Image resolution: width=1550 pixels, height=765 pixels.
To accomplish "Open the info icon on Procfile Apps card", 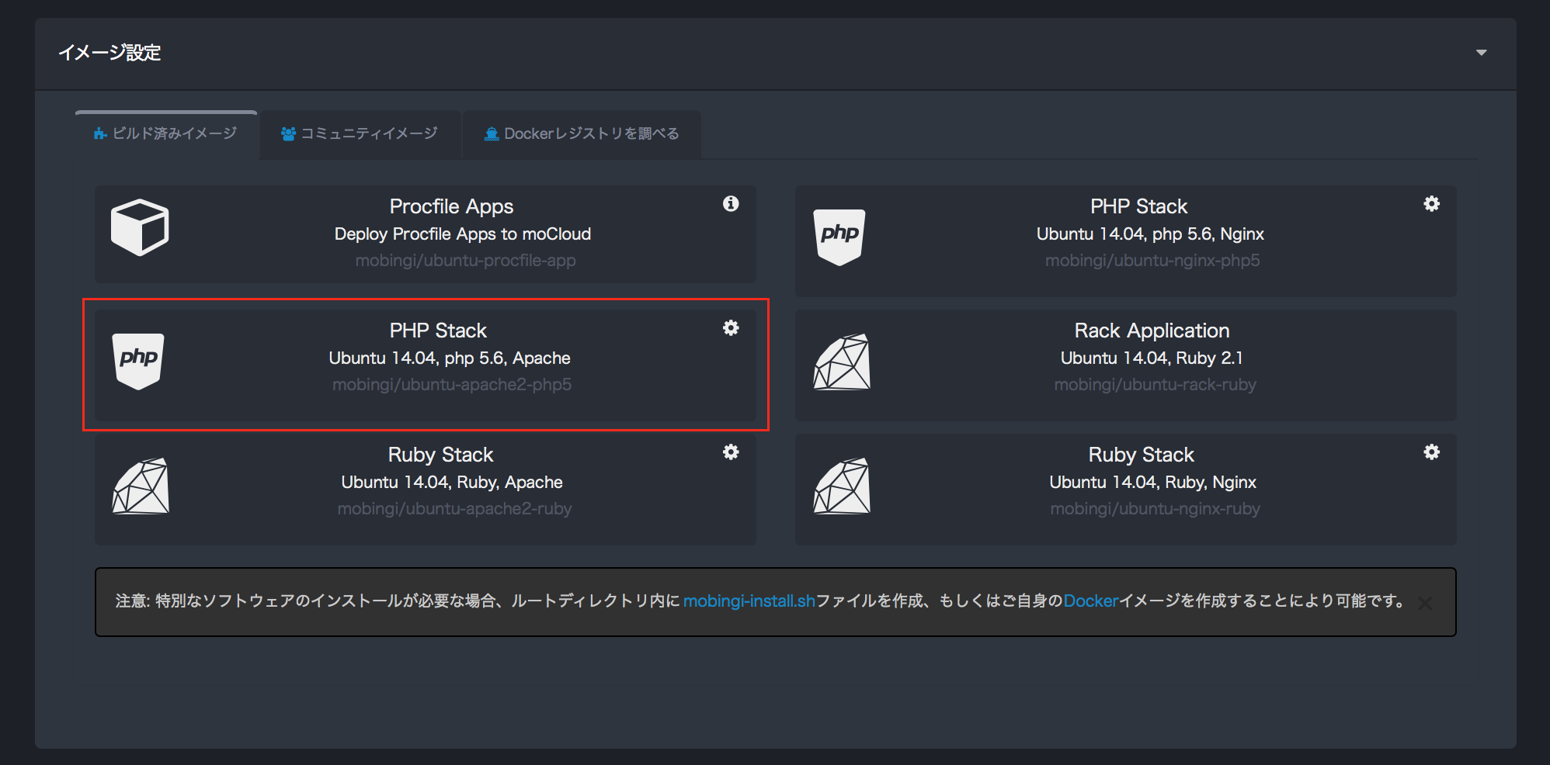I will [730, 204].
